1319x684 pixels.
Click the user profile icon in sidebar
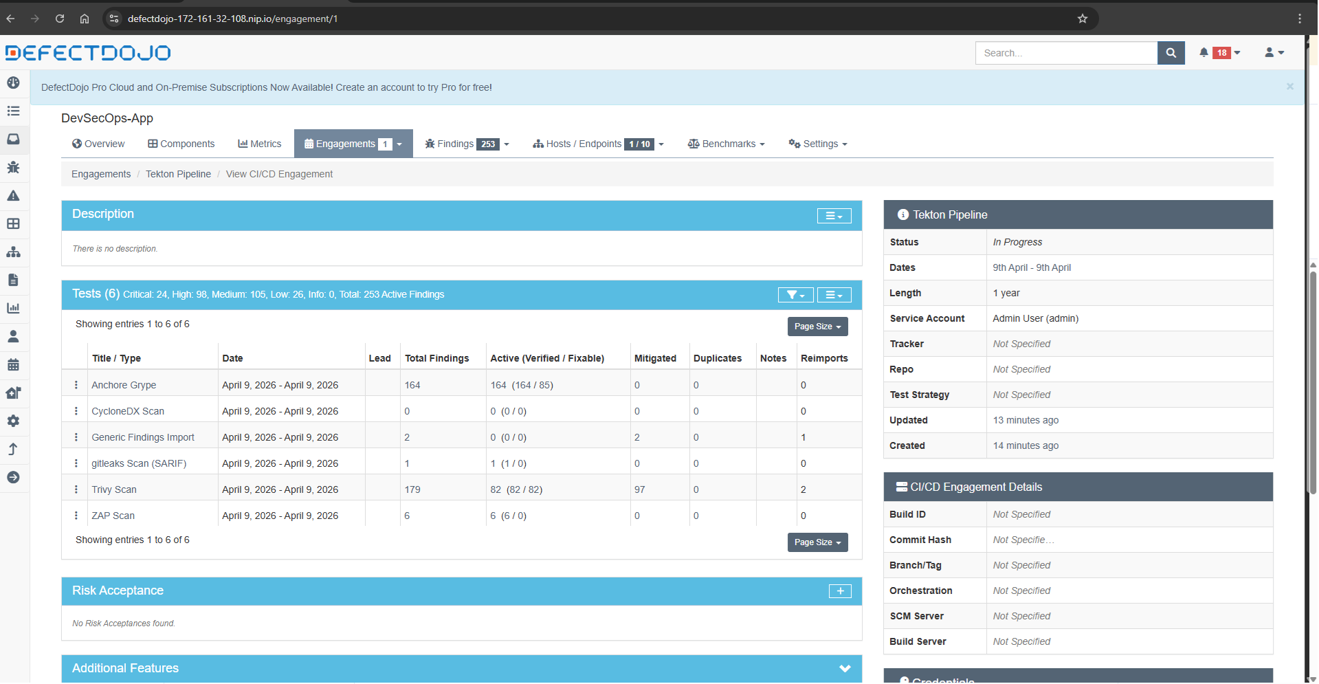point(14,336)
